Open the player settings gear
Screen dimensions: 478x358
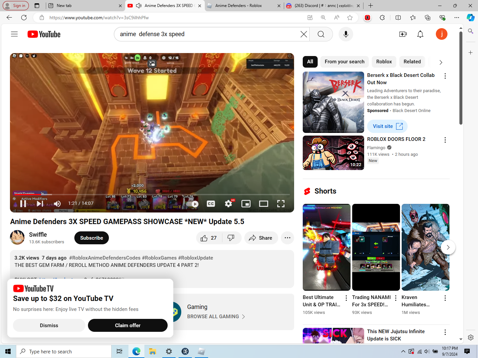pos(228,204)
